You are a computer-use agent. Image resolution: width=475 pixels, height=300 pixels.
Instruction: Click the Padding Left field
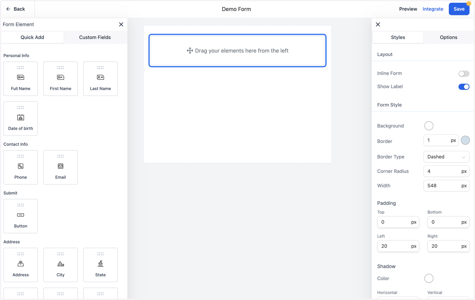(398, 246)
